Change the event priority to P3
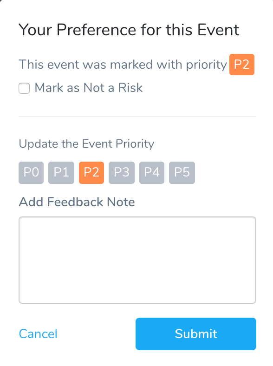 click(122, 173)
